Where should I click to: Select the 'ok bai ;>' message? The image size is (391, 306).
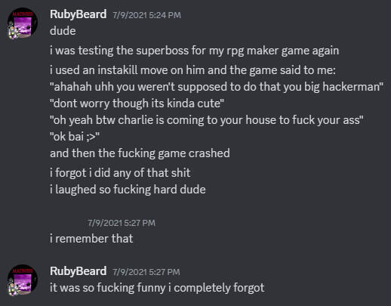pos(75,137)
